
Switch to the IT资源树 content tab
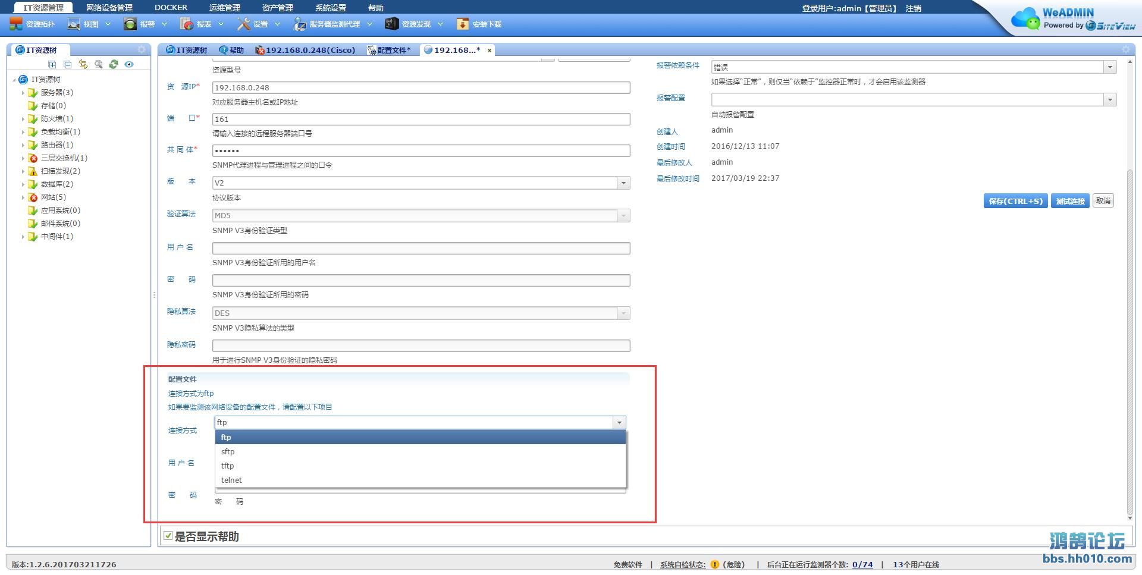tap(186, 50)
